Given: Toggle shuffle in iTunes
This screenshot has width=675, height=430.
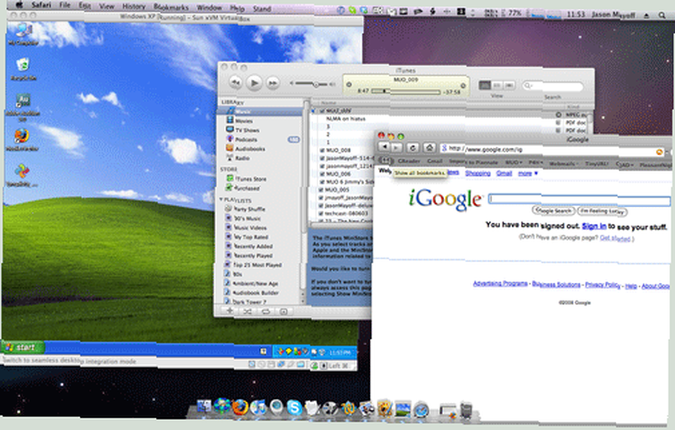Looking at the screenshot, I should 248,311.
